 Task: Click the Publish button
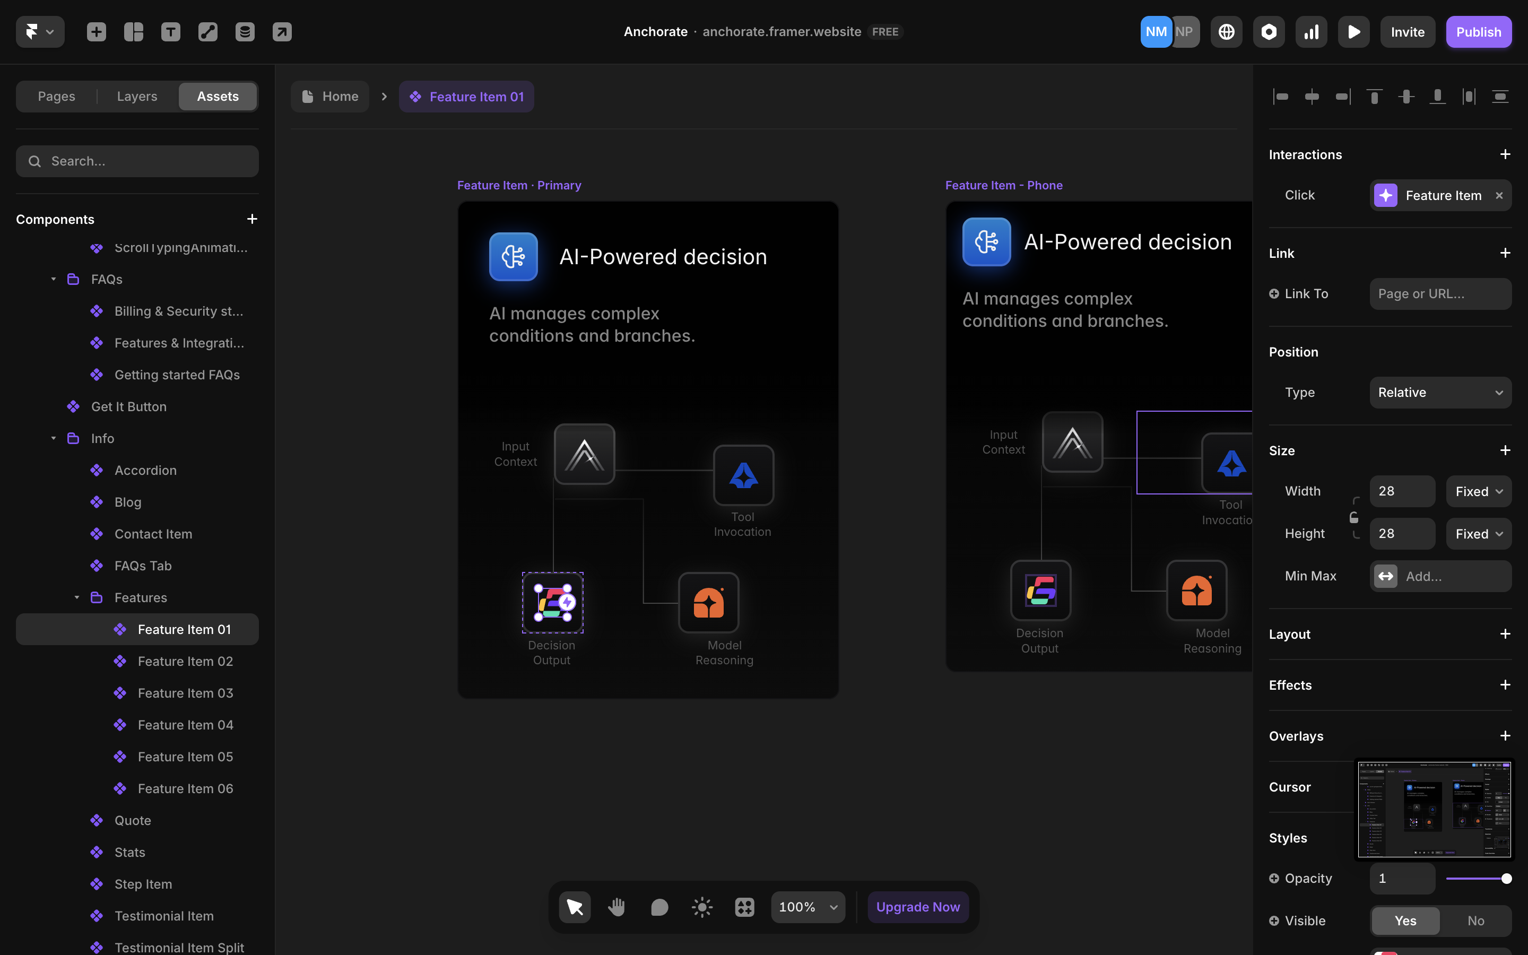(x=1478, y=32)
